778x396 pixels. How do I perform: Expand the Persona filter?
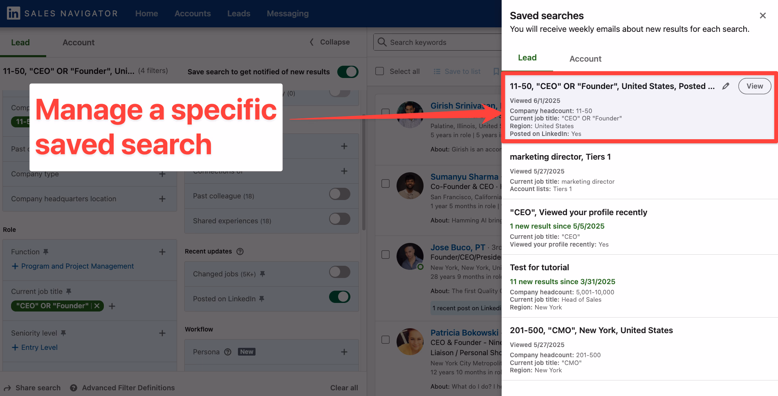pos(344,352)
